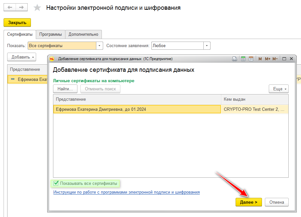Open the calendar icon in title bar
This screenshot has width=301, height=217.
(251, 59)
